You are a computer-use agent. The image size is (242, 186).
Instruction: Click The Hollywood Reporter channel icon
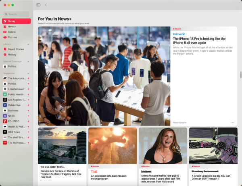[x=5, y=143]
